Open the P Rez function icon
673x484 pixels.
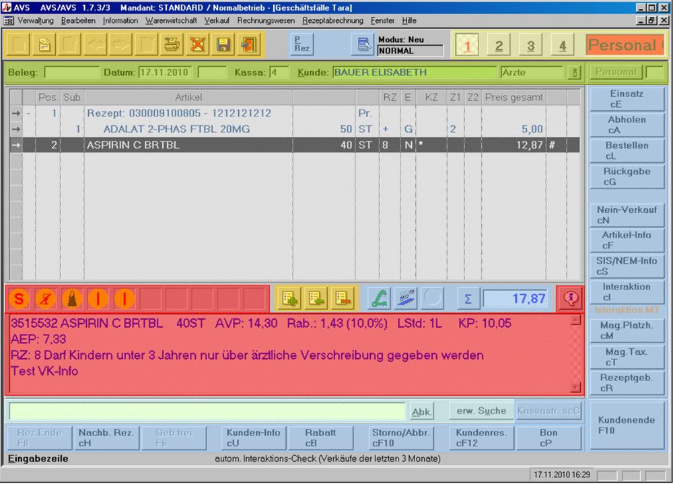pos(301,44)
